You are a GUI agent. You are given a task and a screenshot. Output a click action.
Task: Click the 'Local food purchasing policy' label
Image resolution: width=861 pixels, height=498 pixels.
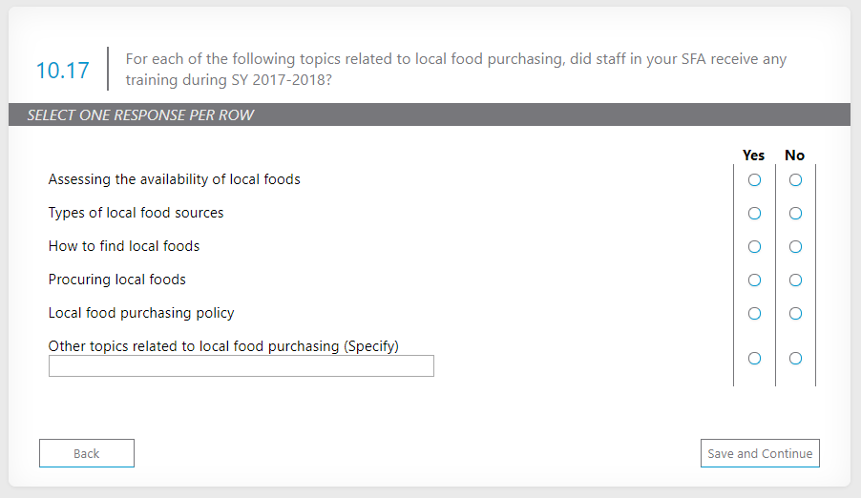point(141,313)
